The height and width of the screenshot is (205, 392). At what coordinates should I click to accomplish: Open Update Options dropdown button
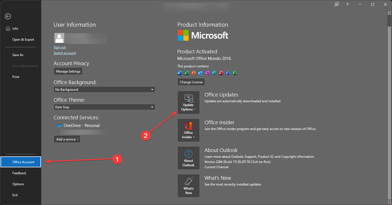pyautogui.click(x=189, y=102)
